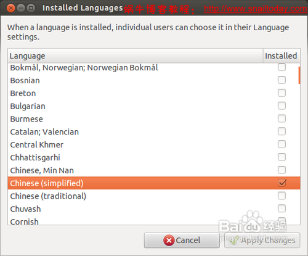
Task: Select the Bulgarian language row
Action: coord(154,106)
